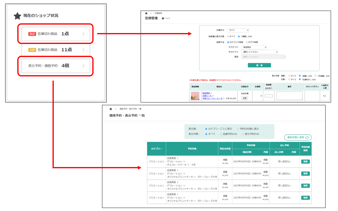Viewport: 338px width, 211px height.
Task: Click the orange 店頭 badge icon
Action: coord(32,50)
